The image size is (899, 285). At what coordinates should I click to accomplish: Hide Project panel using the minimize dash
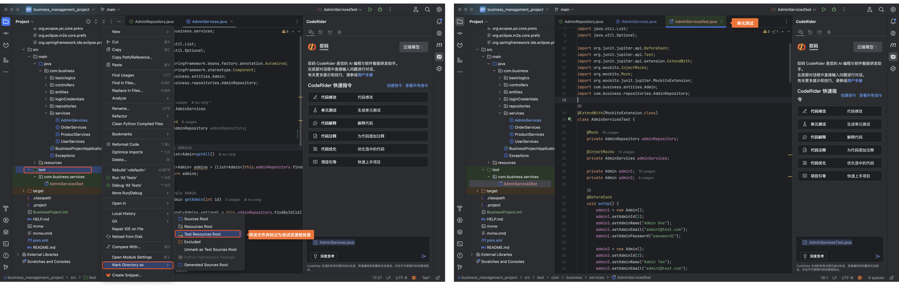(x=119, y=22)
